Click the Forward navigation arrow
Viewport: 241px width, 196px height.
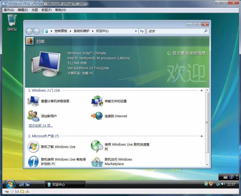(x=36, y=31)
